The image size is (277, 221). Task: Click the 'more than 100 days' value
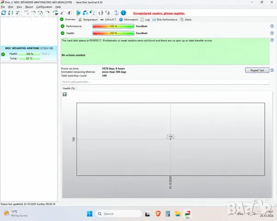click(114, 72)
